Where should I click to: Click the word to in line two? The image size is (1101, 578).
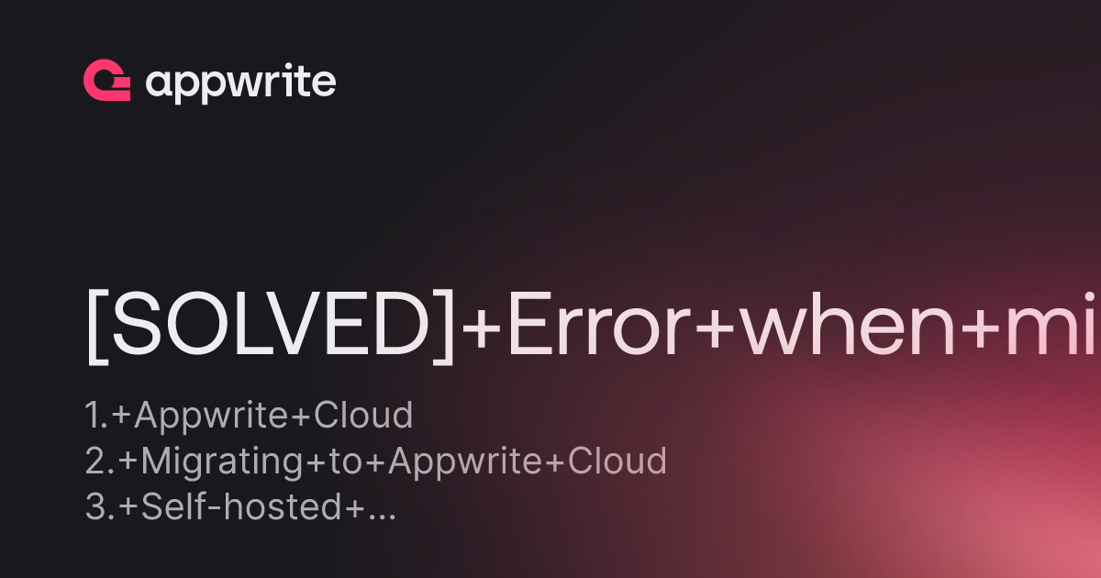(x=346, y=462)
